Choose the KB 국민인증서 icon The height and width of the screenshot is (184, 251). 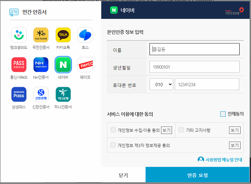(x=41, y=35)
